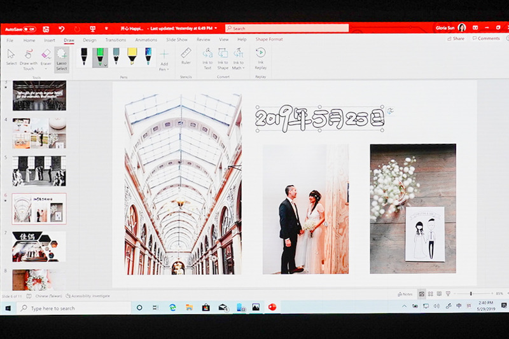Click the Save icon in title bar

click(46, 29)
